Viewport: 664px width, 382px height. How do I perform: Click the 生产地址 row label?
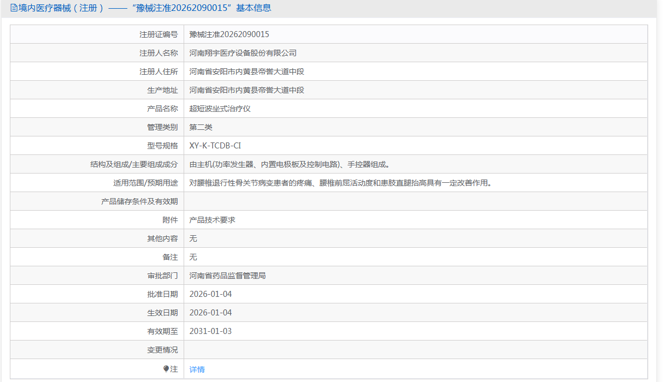point(162,90)
